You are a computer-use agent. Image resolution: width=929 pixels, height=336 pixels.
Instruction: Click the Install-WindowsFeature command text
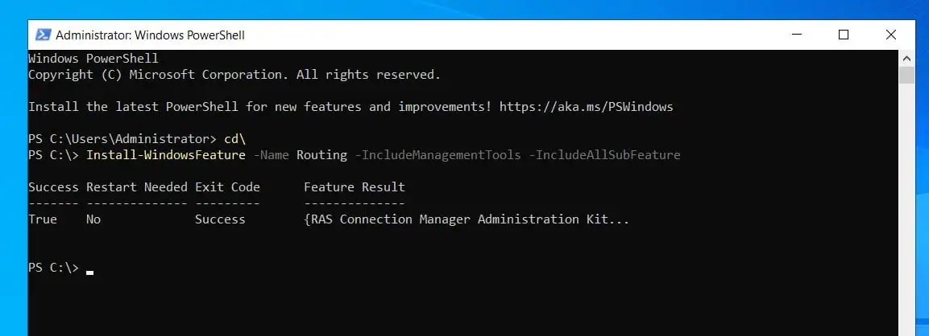coord(166,155)
